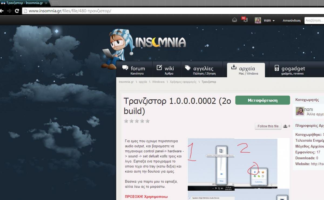This screenshot has width=324, height=200.
Task: Go to Windows breadcrumb link
Action: tap(158, 82)
